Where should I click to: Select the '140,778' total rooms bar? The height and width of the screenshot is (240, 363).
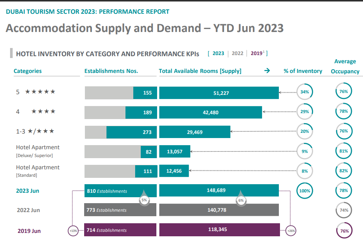[219, 210]
